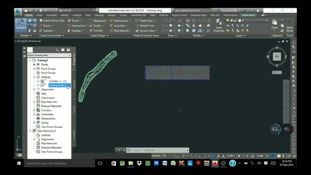Click Sample Lines
The height and width of the screenshot is (175, 311).
point(145,26)
